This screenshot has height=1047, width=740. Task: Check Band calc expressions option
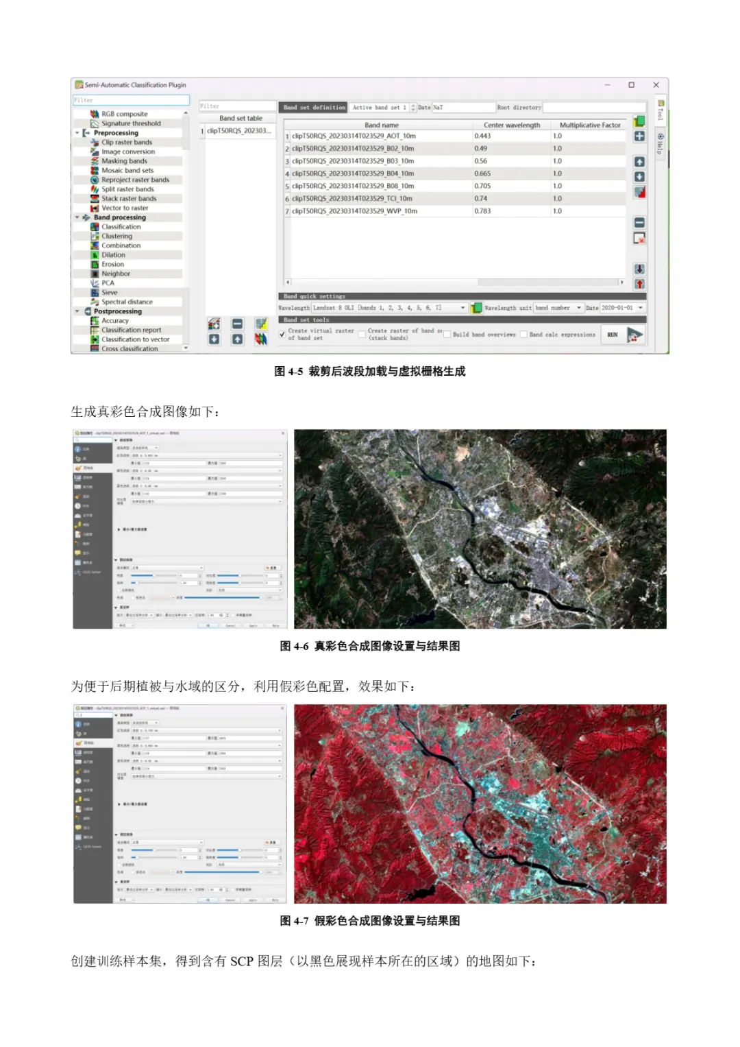(x=523, y=335)
